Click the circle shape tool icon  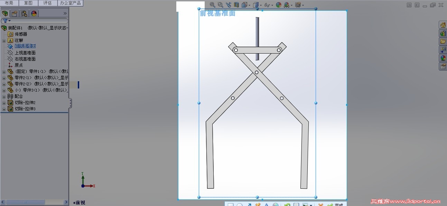[240, 205]
